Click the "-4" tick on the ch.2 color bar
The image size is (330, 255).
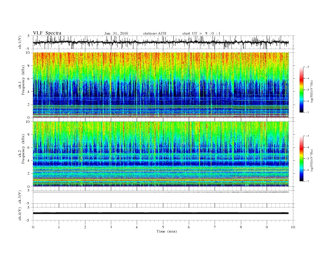click(307, 147)
